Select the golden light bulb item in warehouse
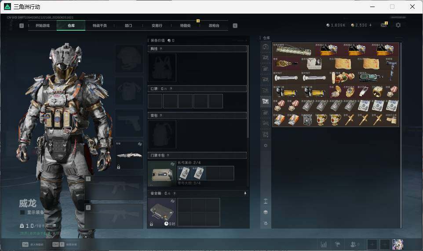This screenshot has width=423, height=251. 287,64
